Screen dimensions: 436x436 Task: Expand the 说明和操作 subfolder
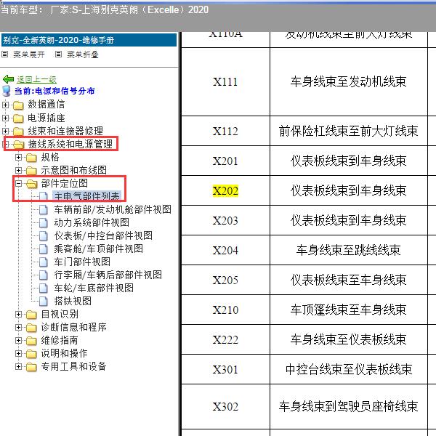click(18, 353)
